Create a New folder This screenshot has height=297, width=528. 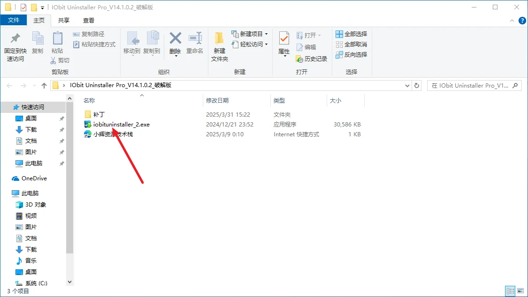coord(220,47)
